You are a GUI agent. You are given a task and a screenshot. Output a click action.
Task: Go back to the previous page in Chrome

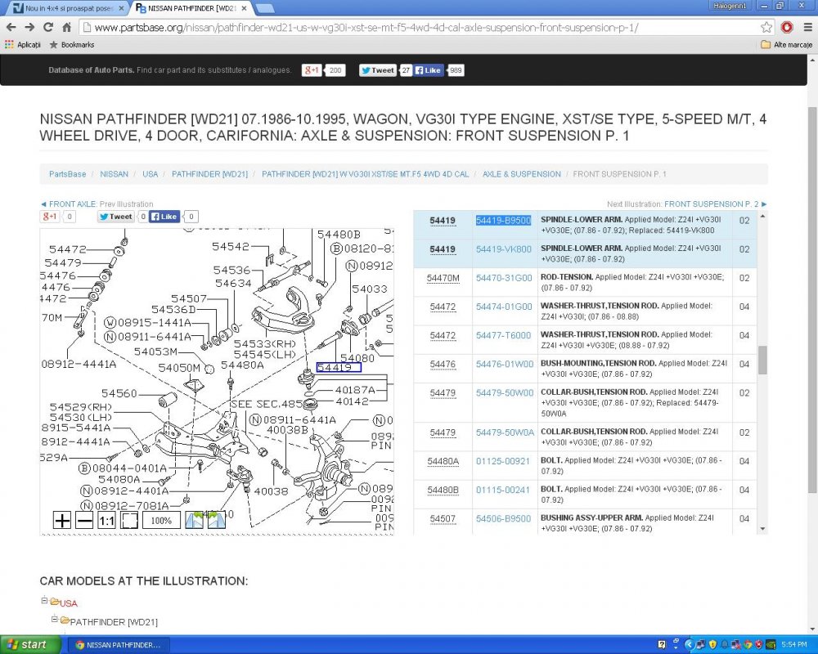pos(11,27)
